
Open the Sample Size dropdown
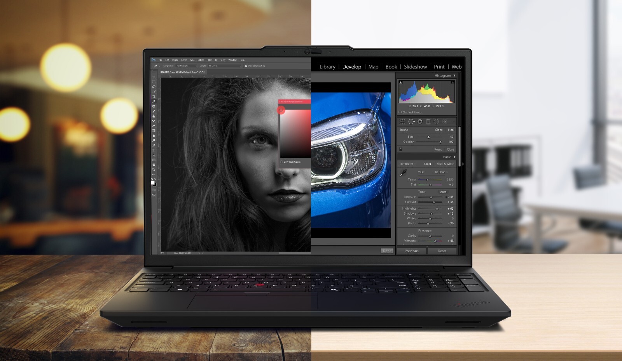pyautogui.click(x=187, y=66)
